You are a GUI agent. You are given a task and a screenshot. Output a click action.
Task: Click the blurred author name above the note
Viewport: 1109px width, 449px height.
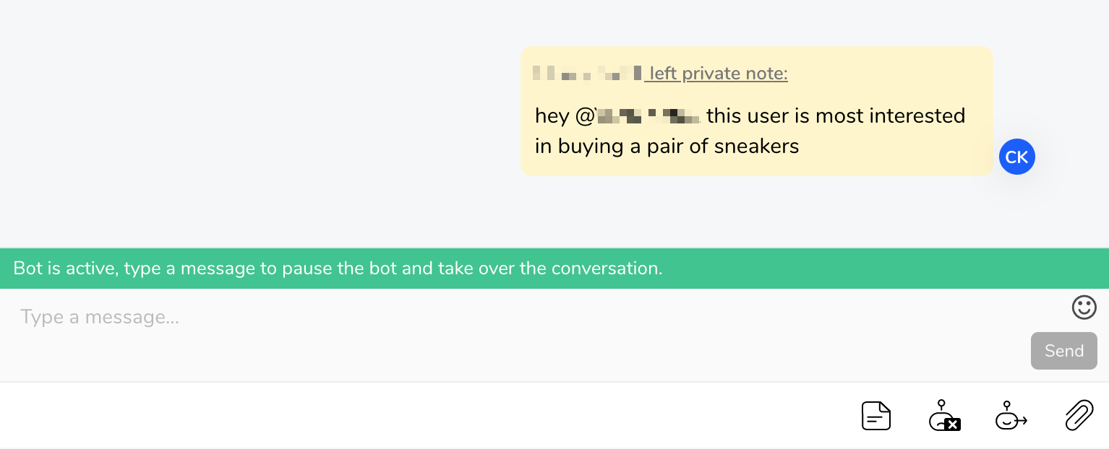pos(587,73)
